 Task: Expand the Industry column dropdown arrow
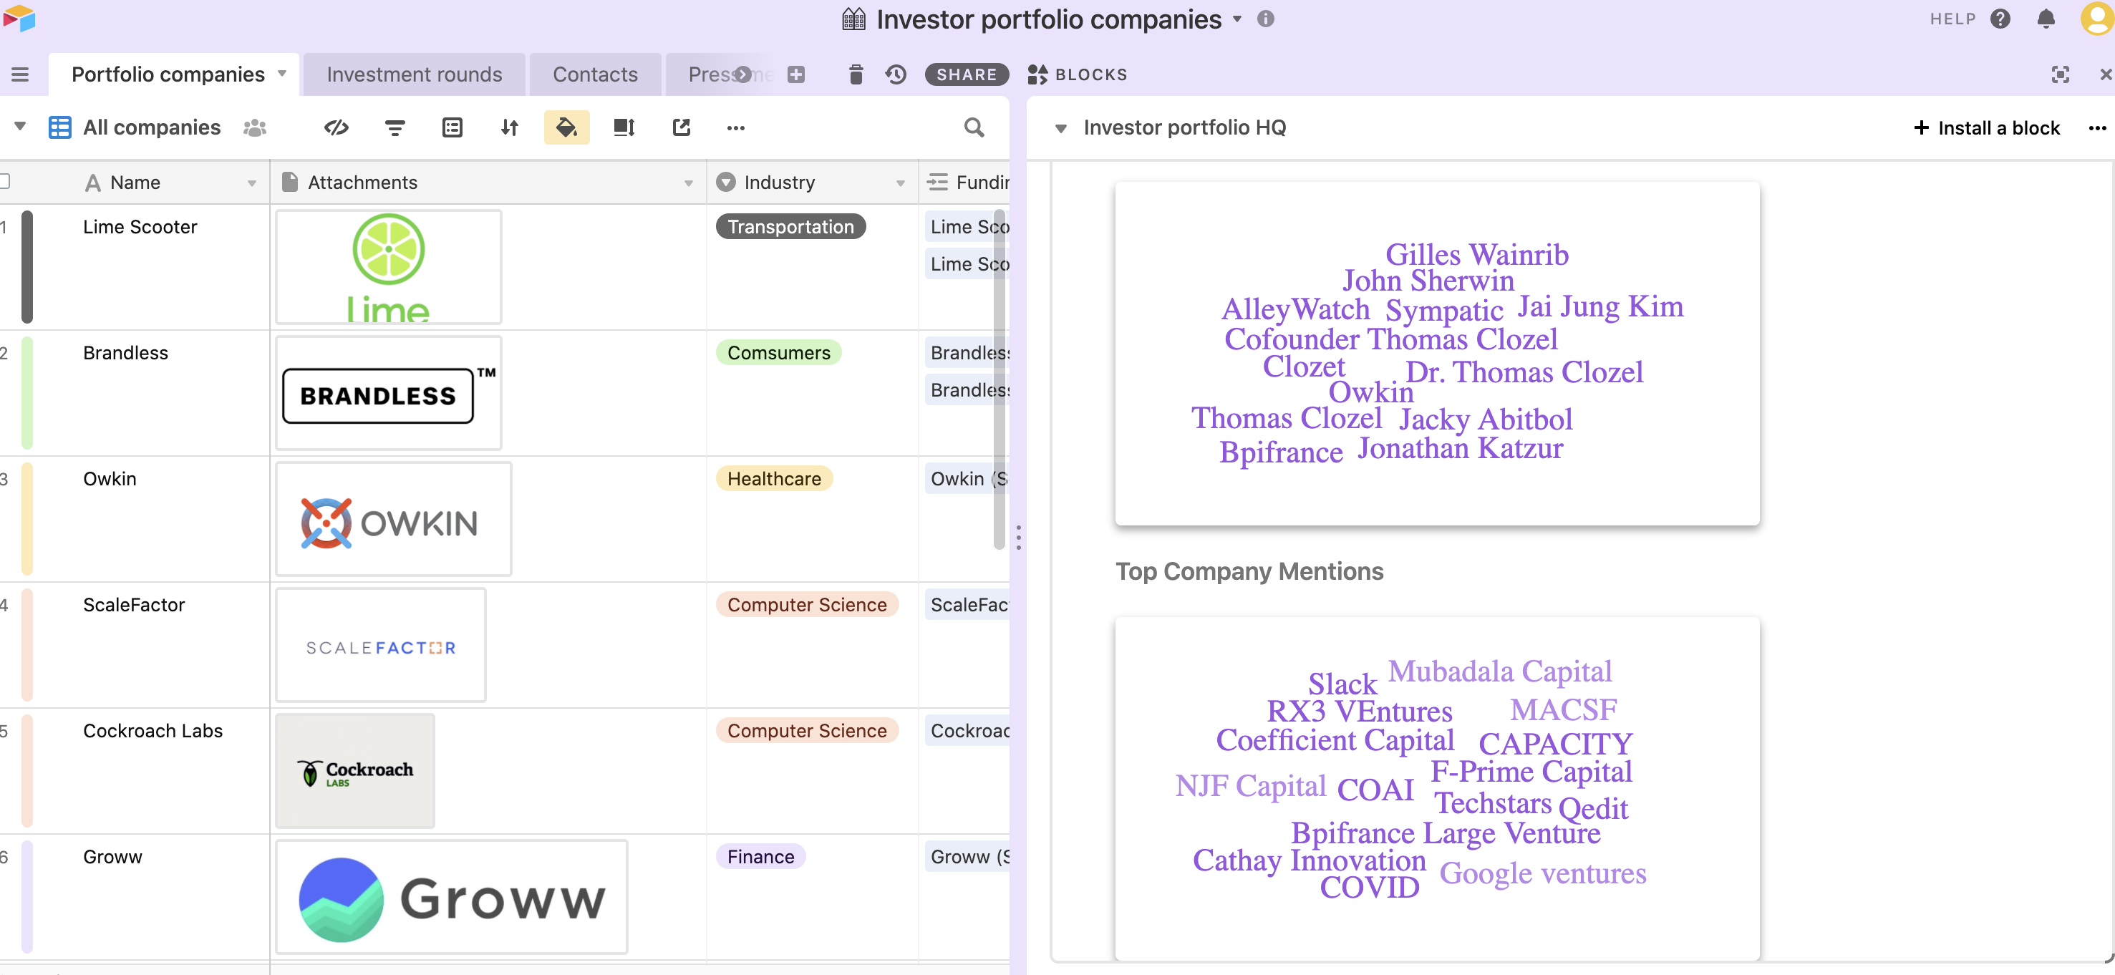coord(901,183)
